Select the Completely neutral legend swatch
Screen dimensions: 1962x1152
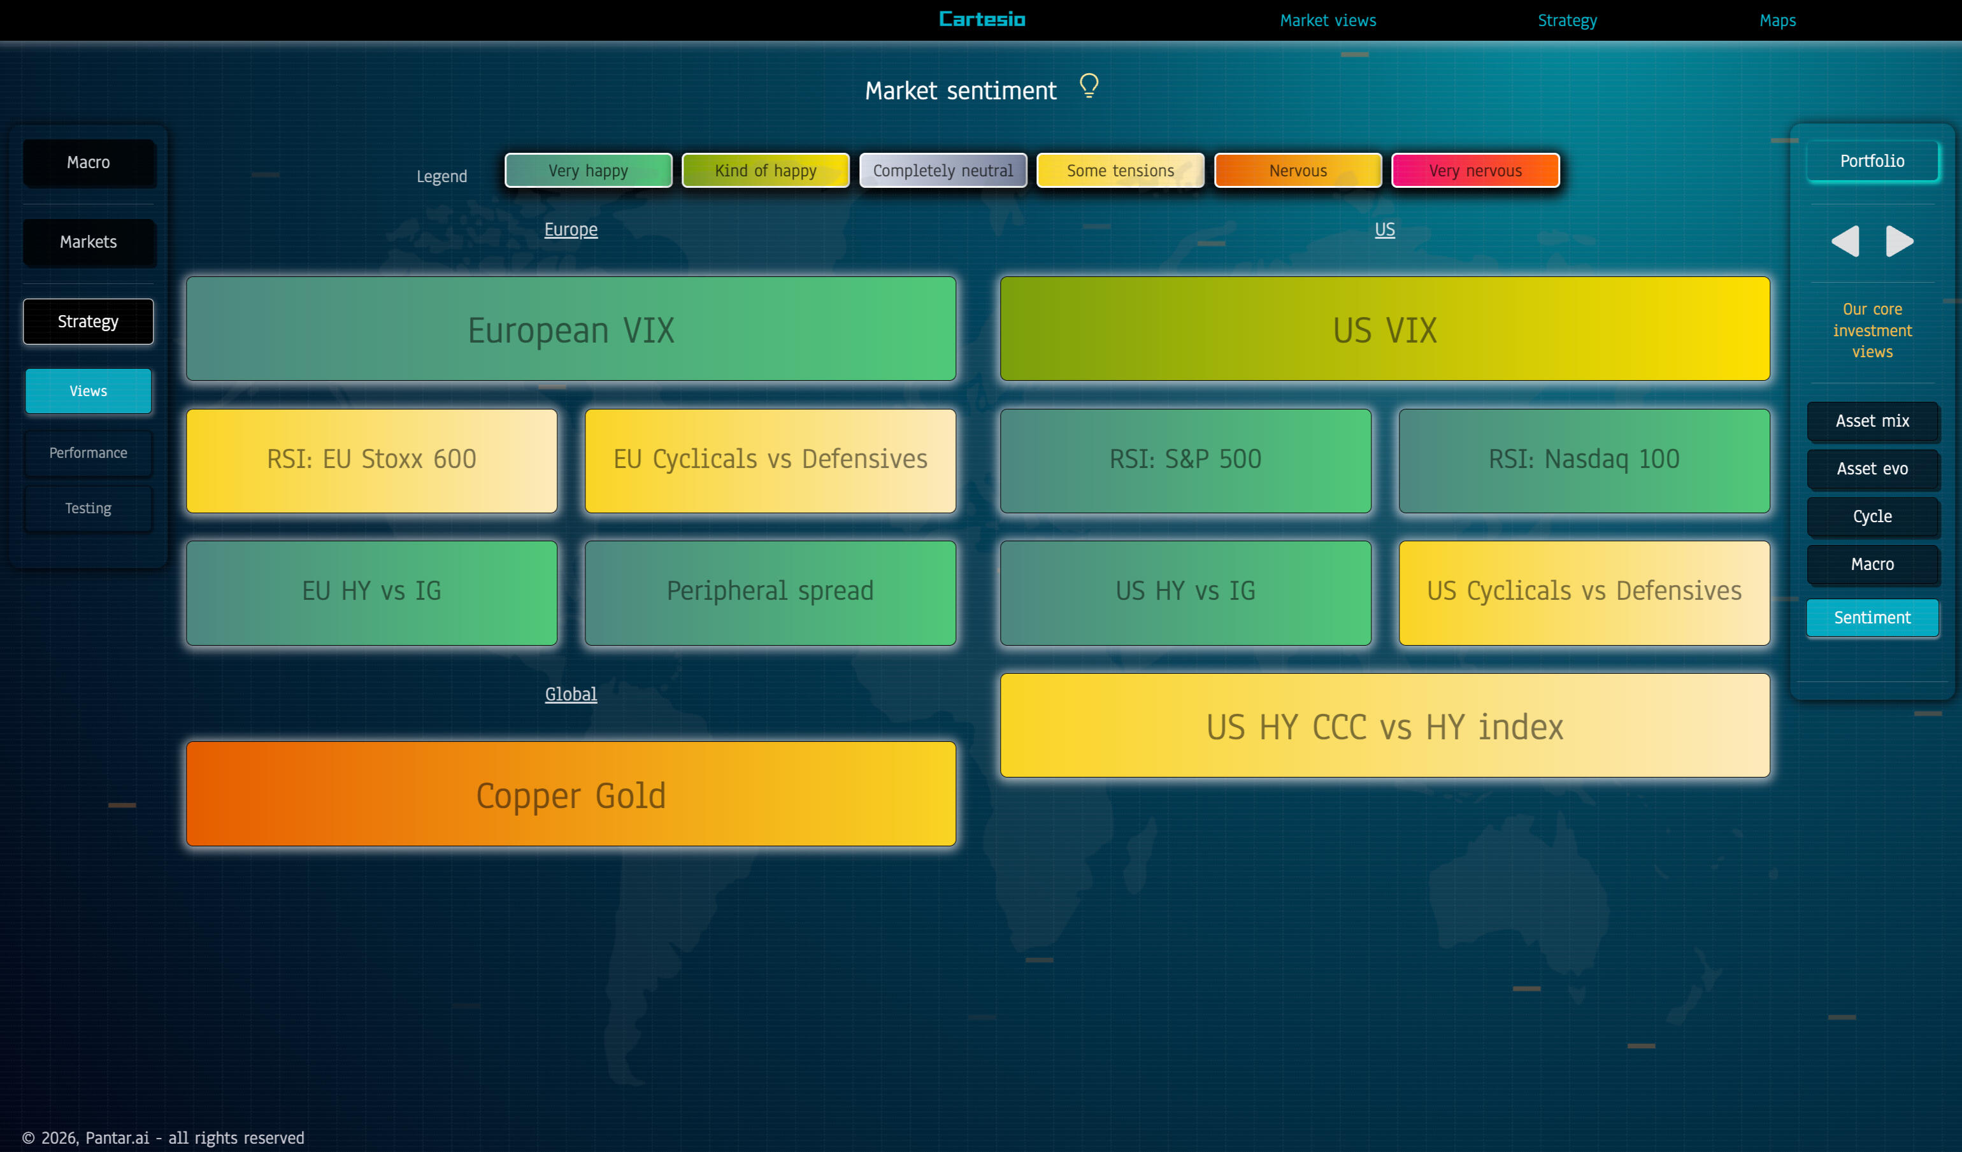pyautogui.click(x=942, y=171)
